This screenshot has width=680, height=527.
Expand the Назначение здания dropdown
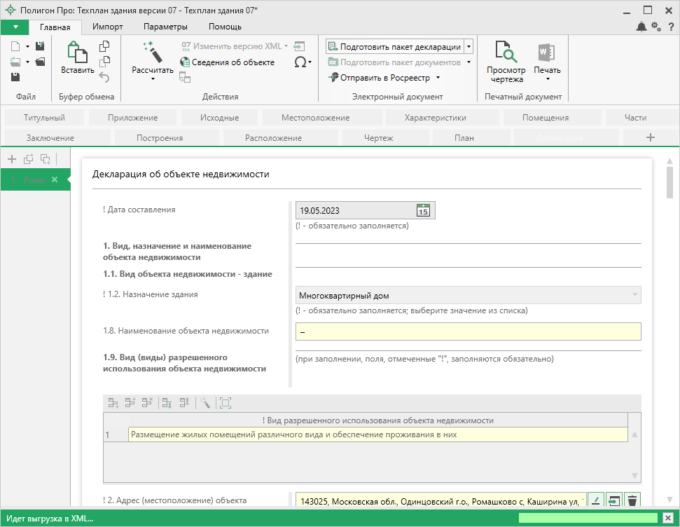(x=634, y=295)
